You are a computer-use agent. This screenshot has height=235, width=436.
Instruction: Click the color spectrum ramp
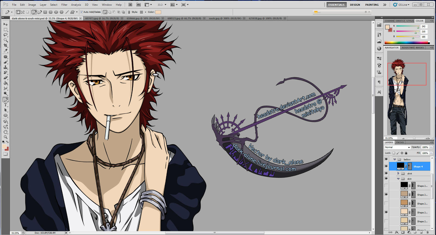pos(407,42)
